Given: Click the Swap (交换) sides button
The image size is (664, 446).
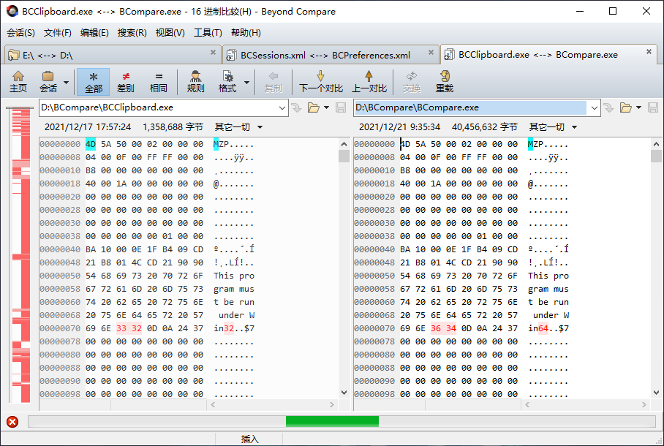Looking at the screenshot, I should (412, 82).
